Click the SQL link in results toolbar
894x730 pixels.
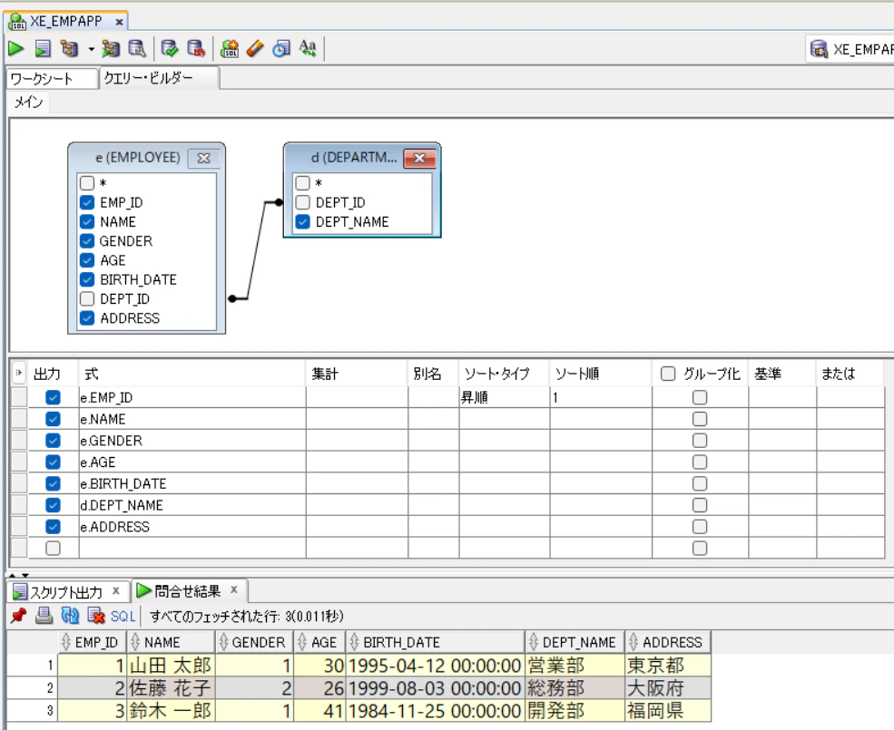pyautogui.click(x=123, y=616)
